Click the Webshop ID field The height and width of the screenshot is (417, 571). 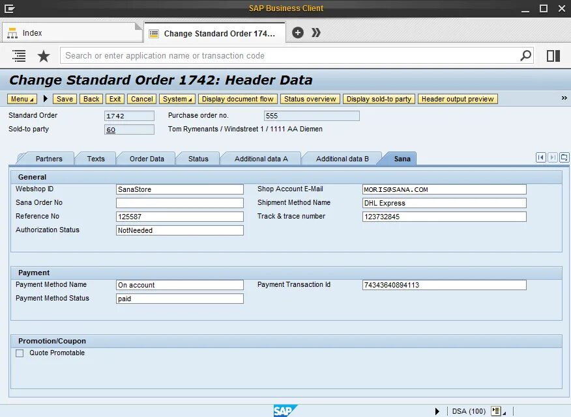180,189
